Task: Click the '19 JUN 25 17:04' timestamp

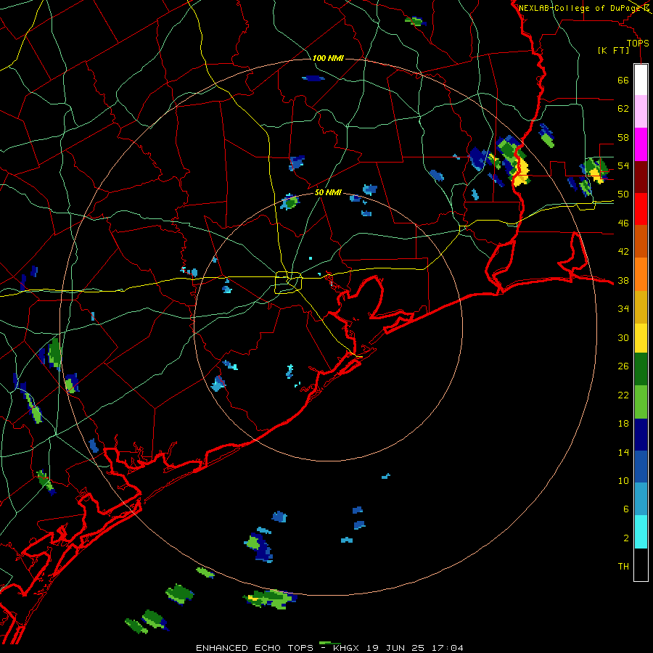Action: point(415,648)
